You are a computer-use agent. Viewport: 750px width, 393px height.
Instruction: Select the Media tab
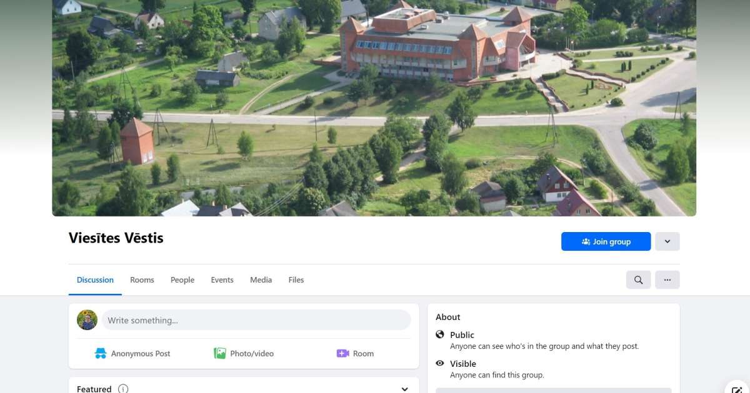(261, 280)
